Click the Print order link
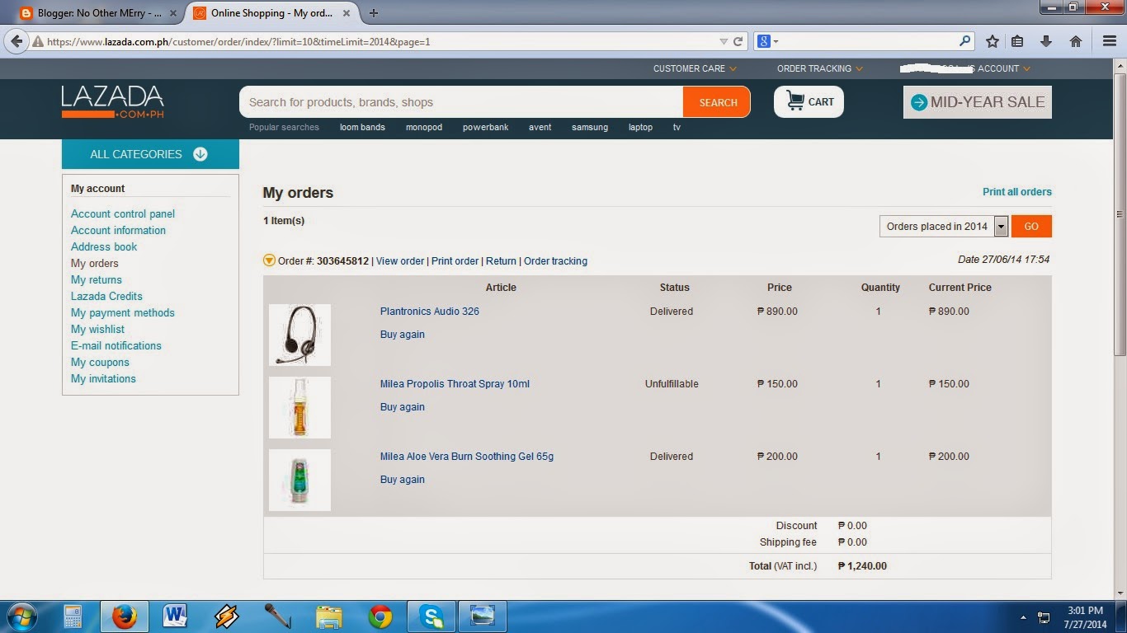This screenshot has height=633, width=1127. coord(455,261)
